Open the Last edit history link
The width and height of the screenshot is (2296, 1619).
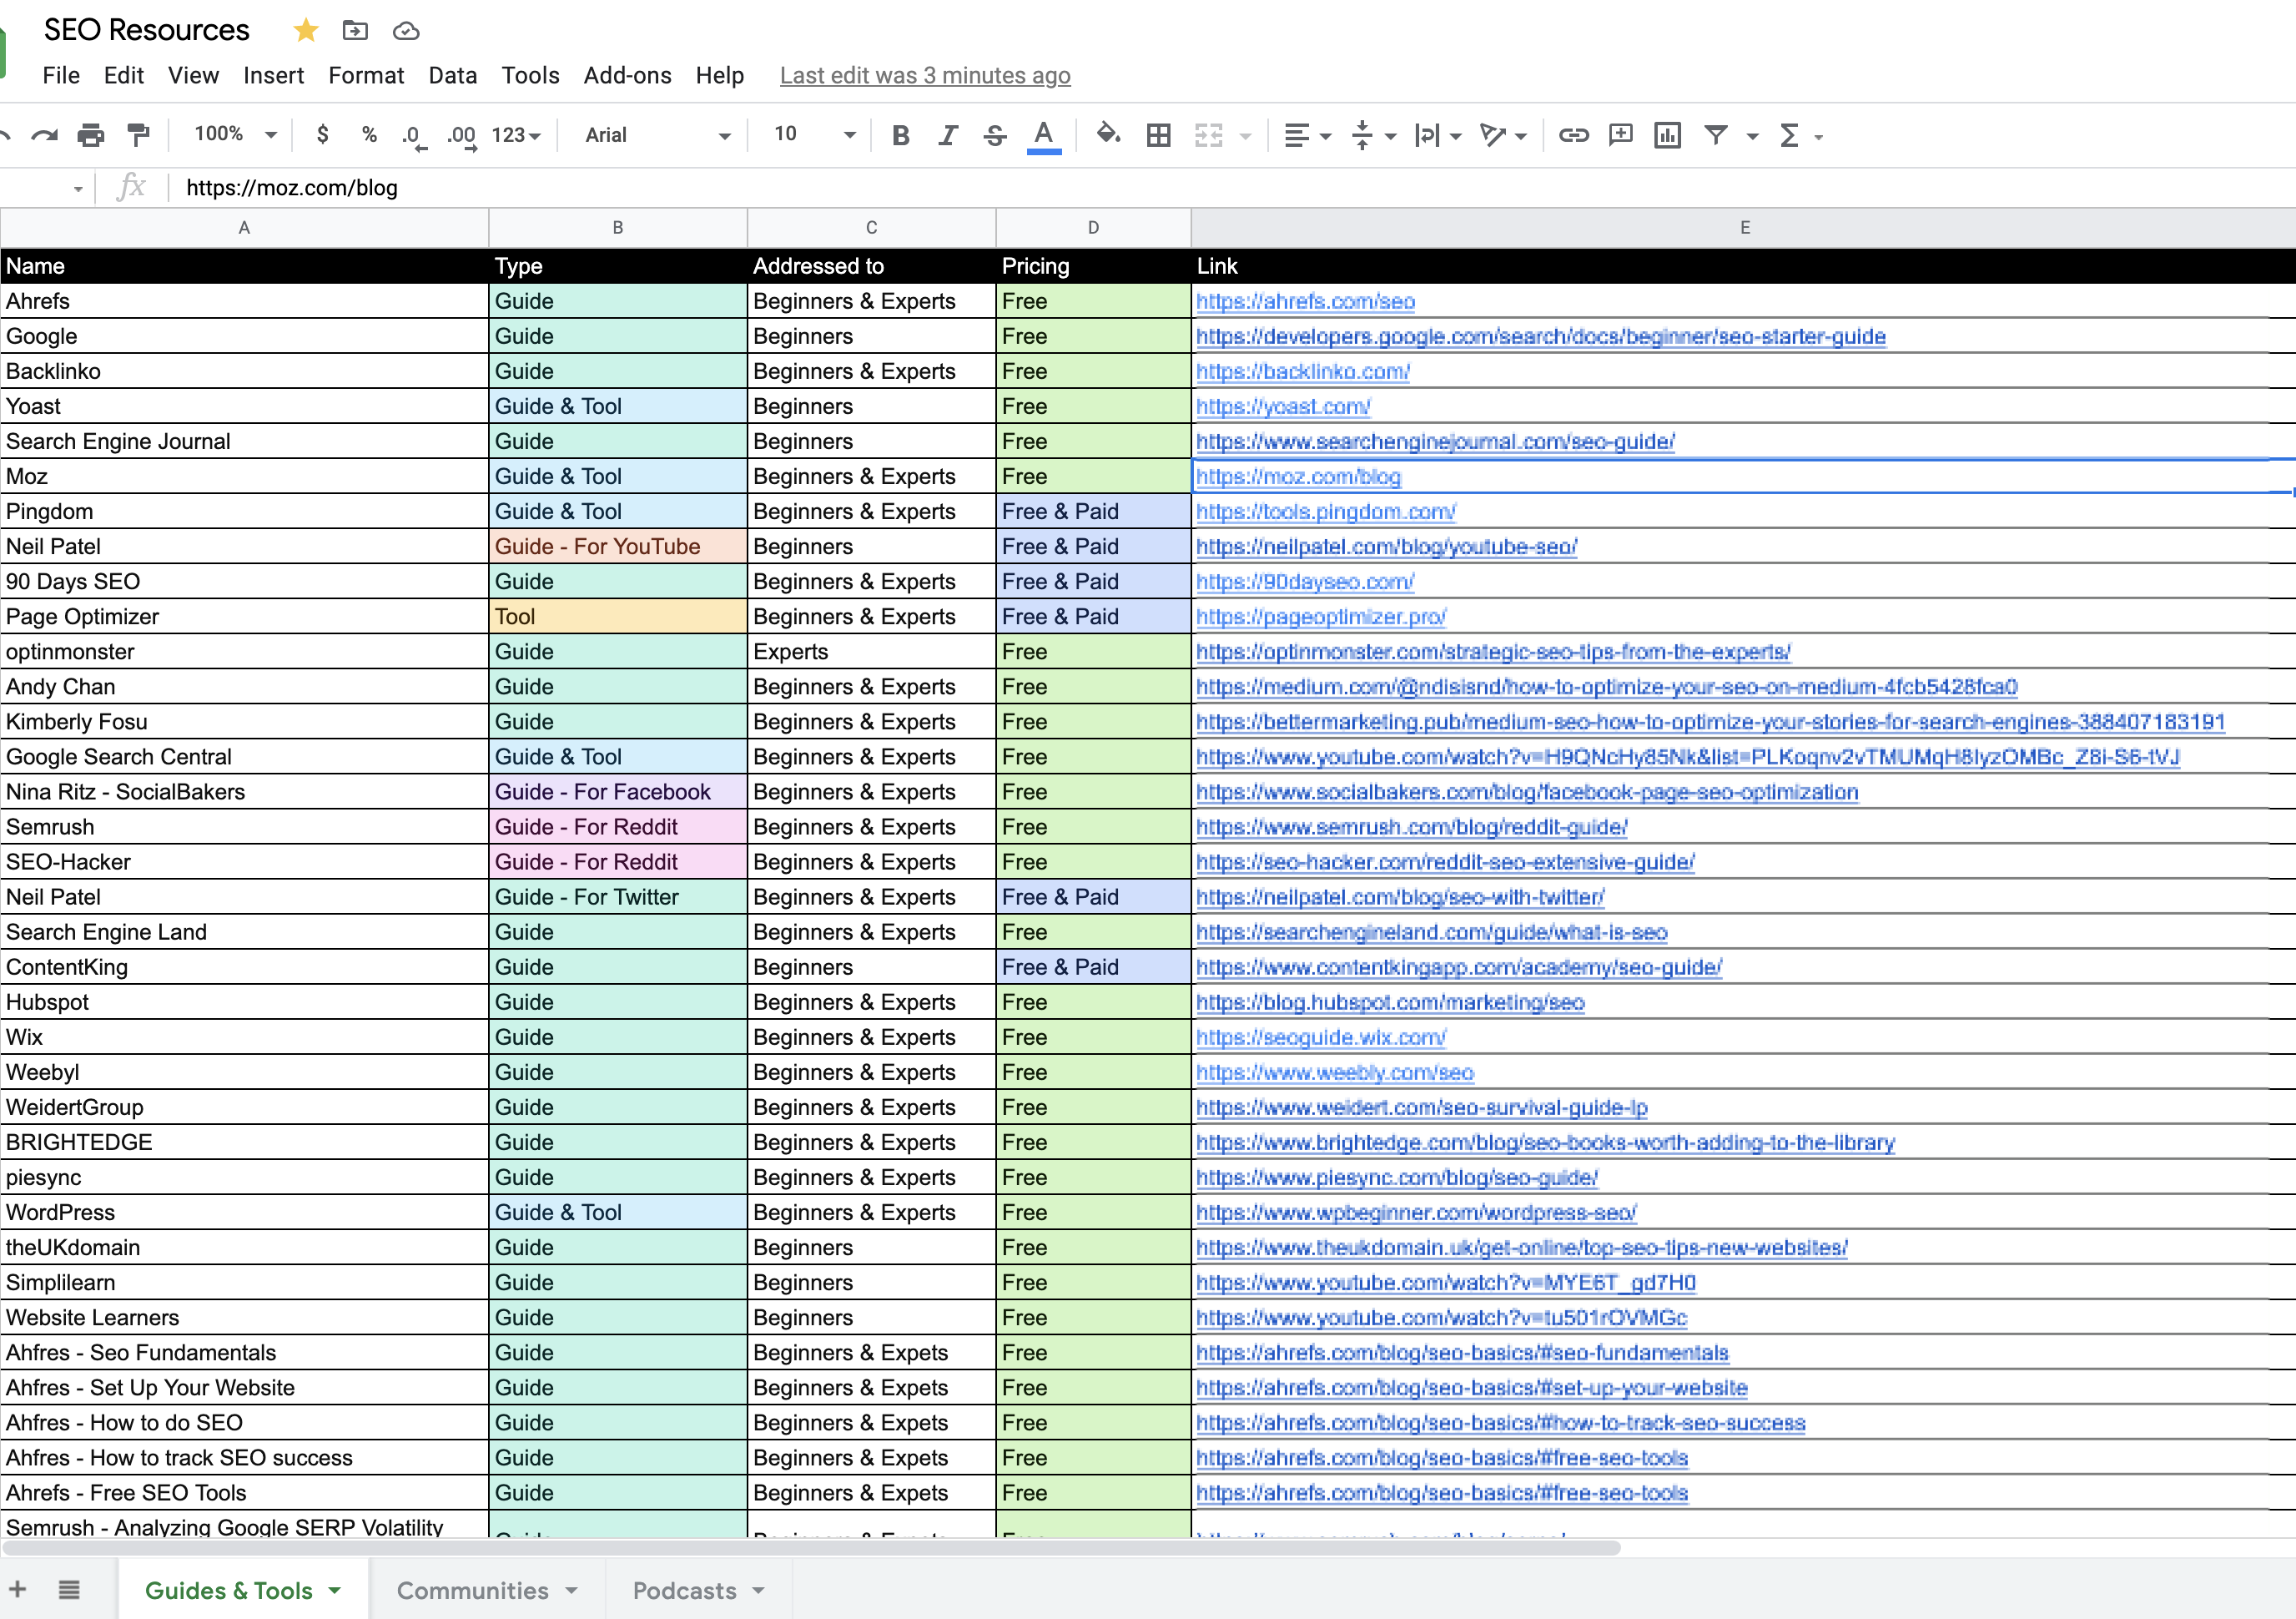[924, 76]
